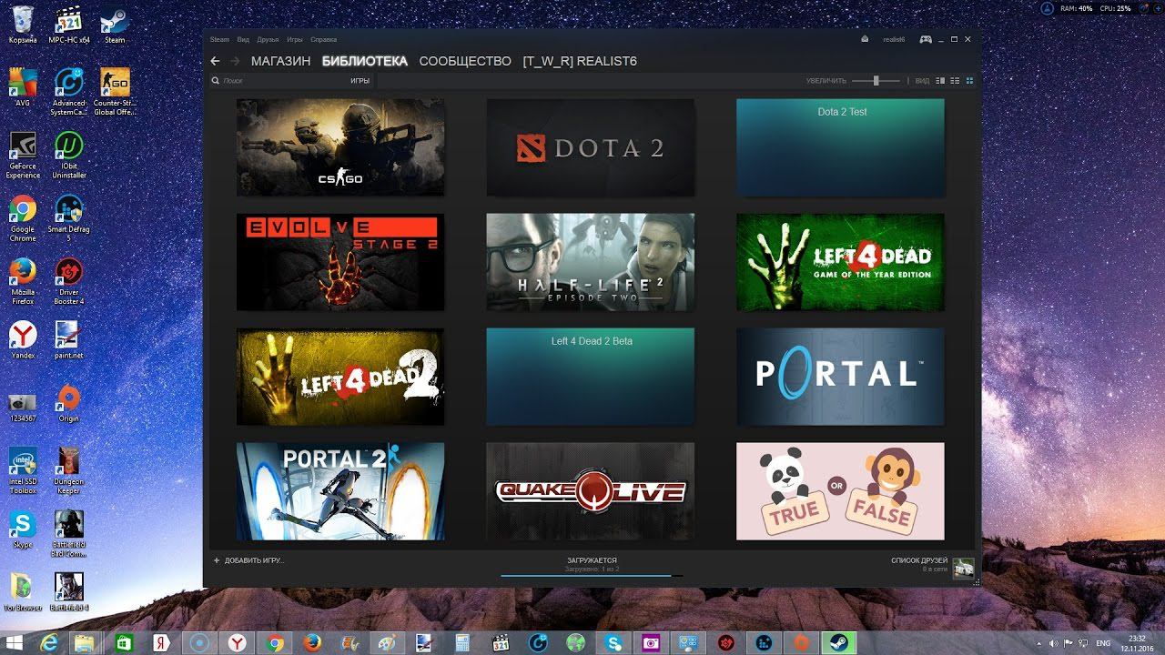Viewport: 1165px width, 655px height.
Task: Open the Yandex desktop shortcut
Action: click(23, 340)
